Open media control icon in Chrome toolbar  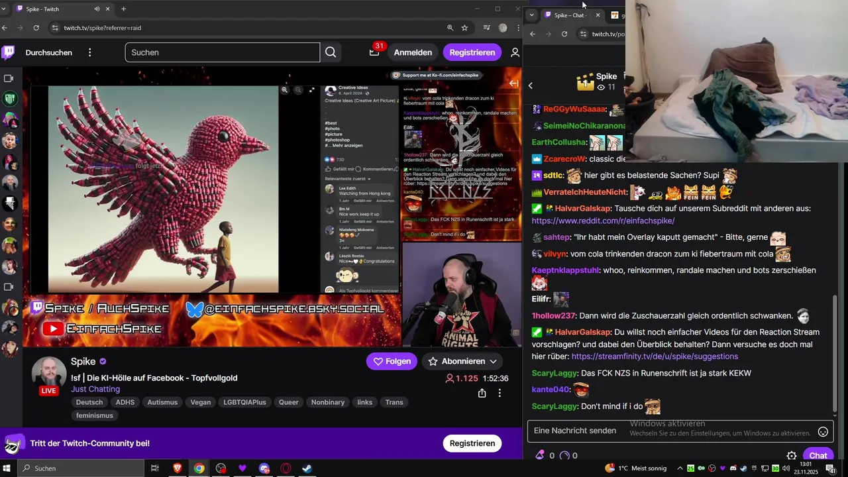pos(487,28)
